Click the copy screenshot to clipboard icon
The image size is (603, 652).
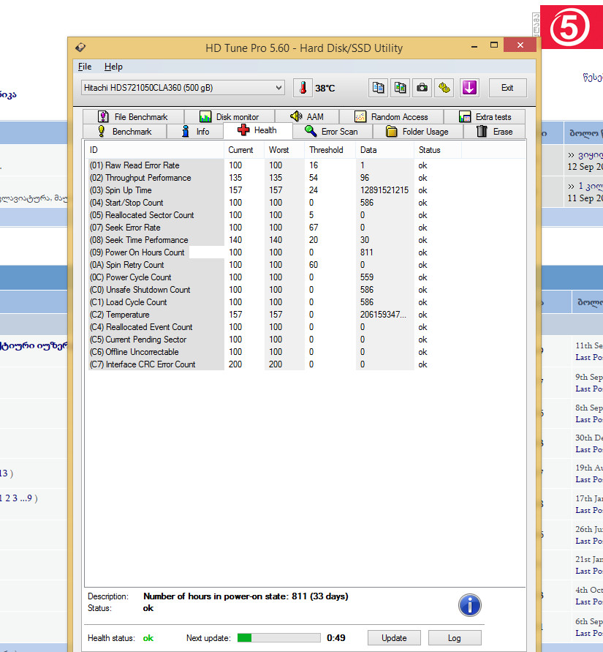(x=400, y=88)
